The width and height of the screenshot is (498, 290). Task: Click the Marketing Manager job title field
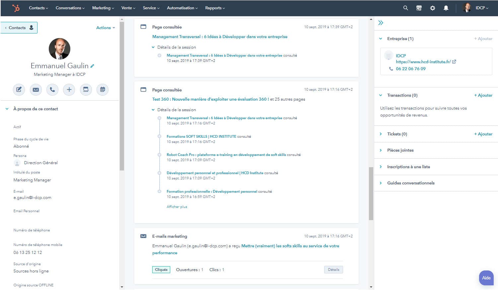(x=32, y=180)
